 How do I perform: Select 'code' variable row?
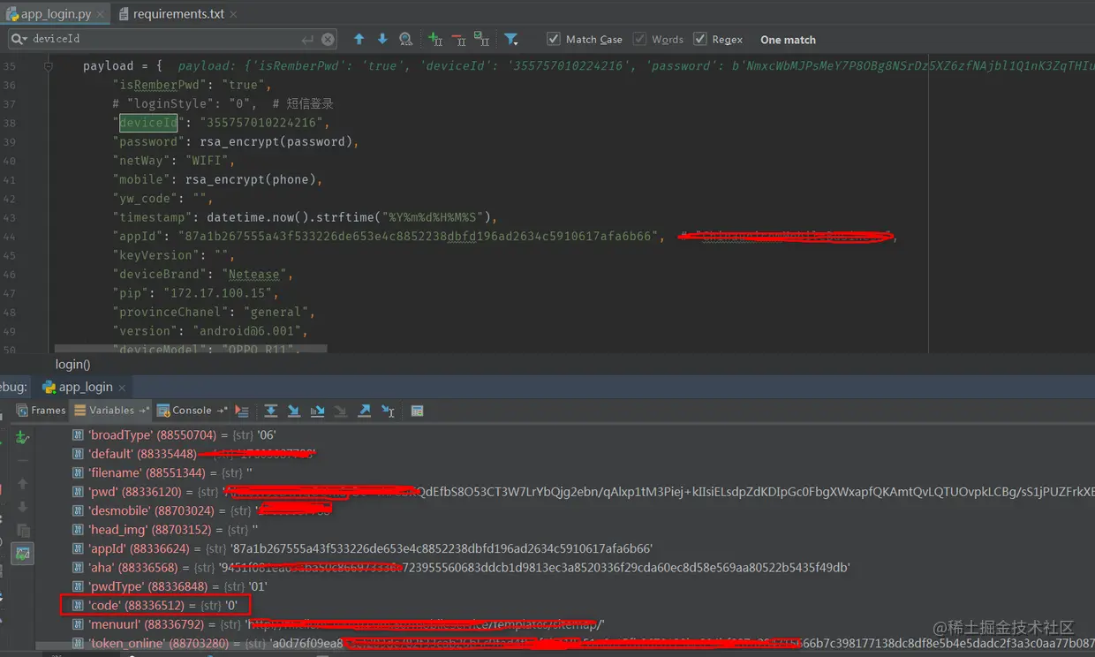click(x=155, y=605)
